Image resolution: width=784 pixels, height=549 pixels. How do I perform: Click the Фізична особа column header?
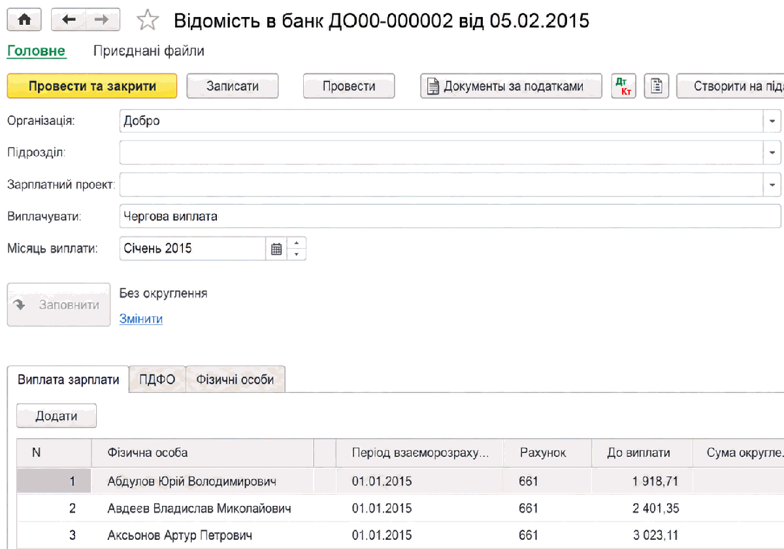[x=203, y=453]
